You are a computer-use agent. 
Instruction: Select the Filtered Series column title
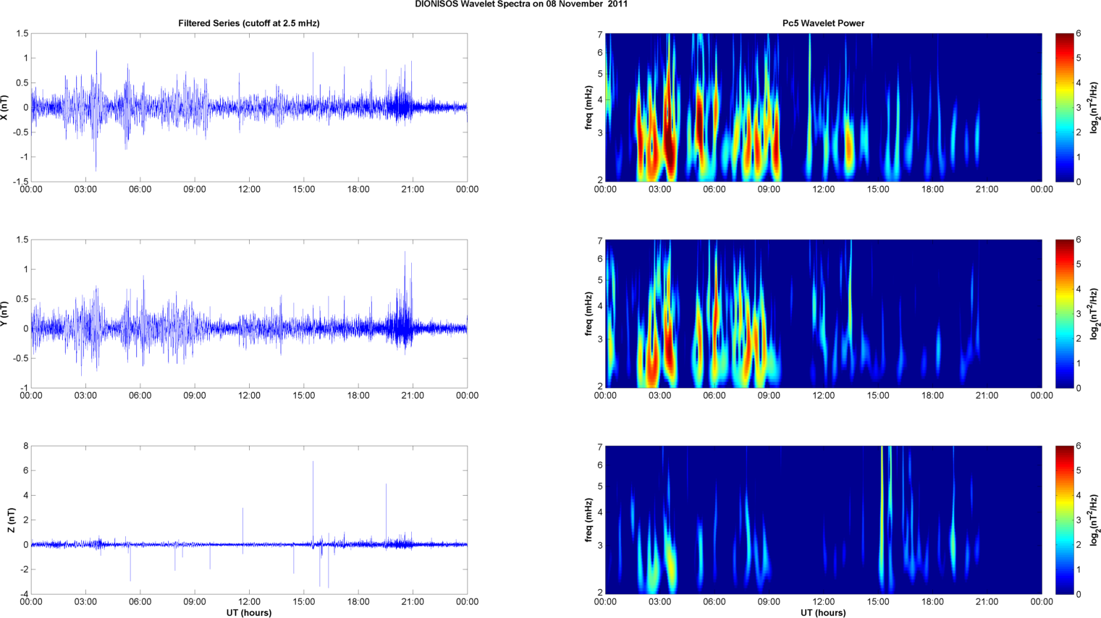[248, 23]
